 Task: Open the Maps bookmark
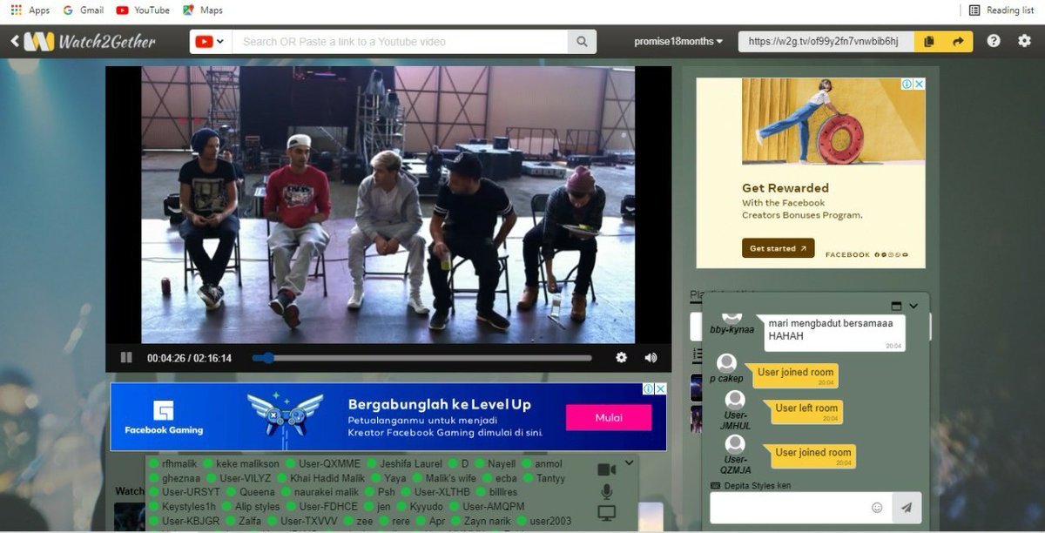[203, 10]
